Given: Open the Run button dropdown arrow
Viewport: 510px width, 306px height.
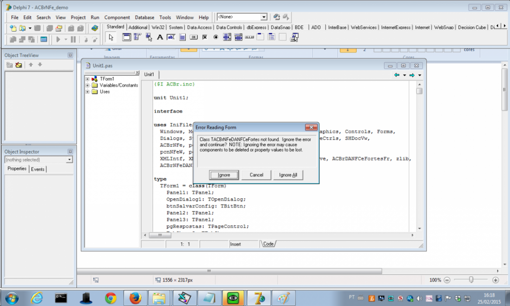Looking at the screenshot, I should tap(66, 39).
